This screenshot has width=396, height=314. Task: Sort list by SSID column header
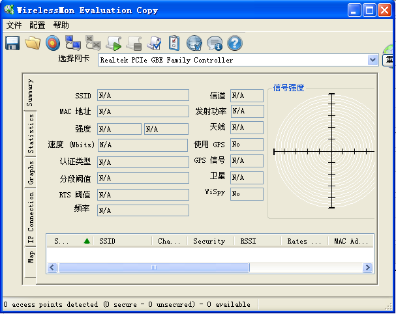click(123, 242)
